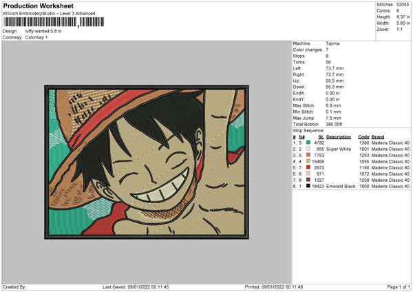Click thread code 1258
Image resolution: width=413 pixels, height=292 pixels.
364,180
